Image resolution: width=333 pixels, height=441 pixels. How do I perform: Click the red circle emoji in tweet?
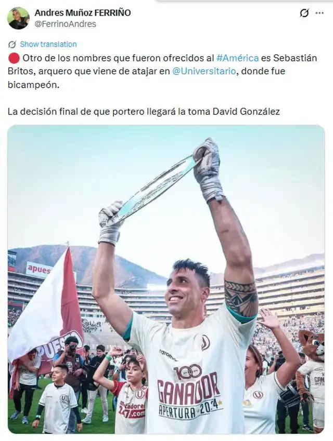point(14,58)
